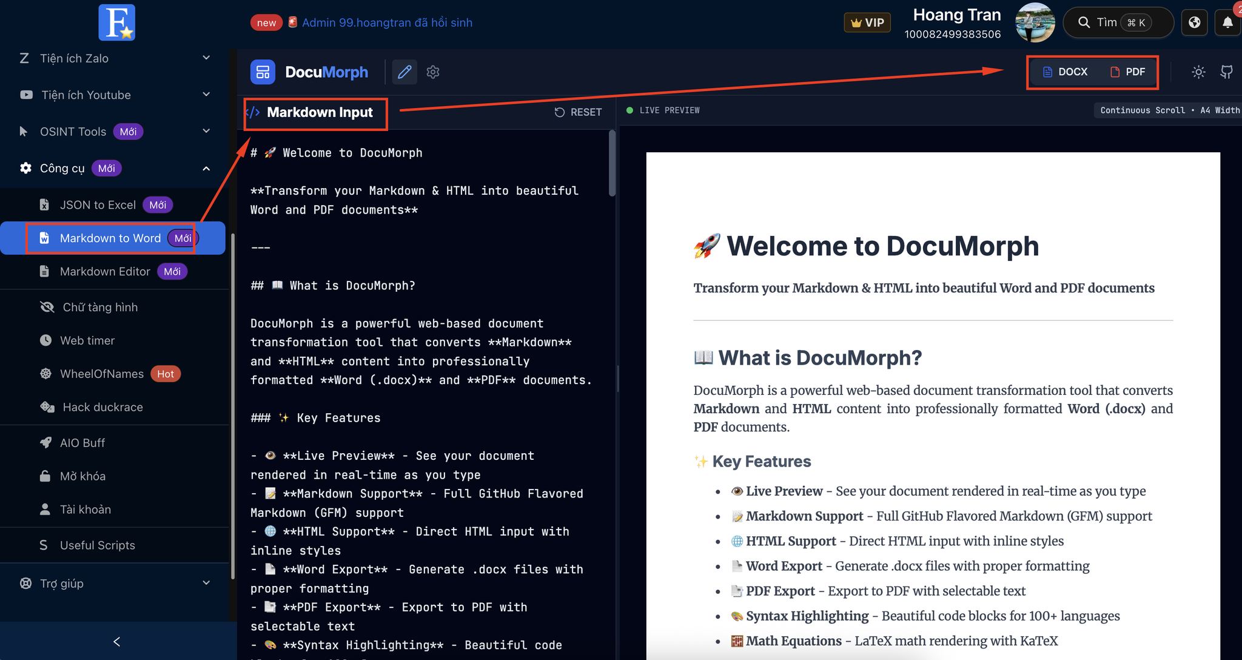Open the GitHub repository icon

1226,72
